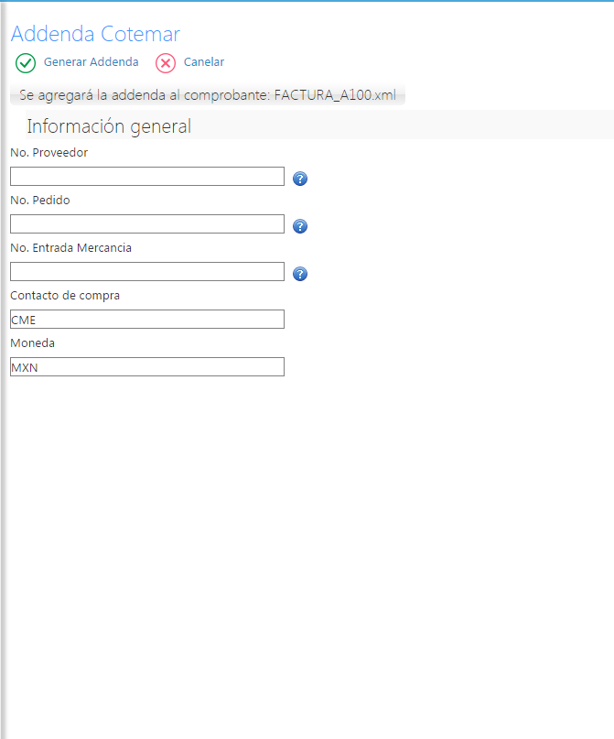This screenshot has width=614, height=739.
Task: Click the red X cancel icon
Action: tap(166, 63)
